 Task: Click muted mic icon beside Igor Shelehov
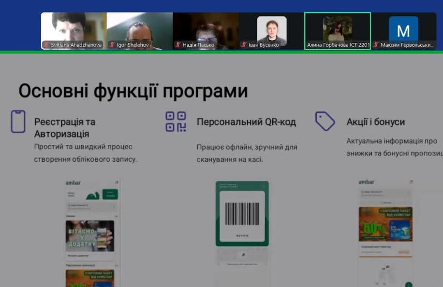112,45
